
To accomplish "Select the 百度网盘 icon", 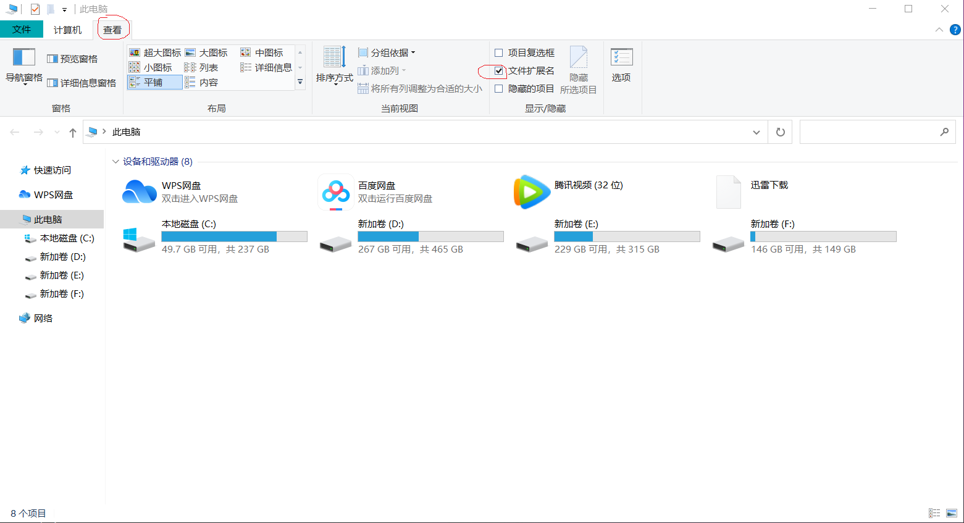I will (x=335, y=192).
